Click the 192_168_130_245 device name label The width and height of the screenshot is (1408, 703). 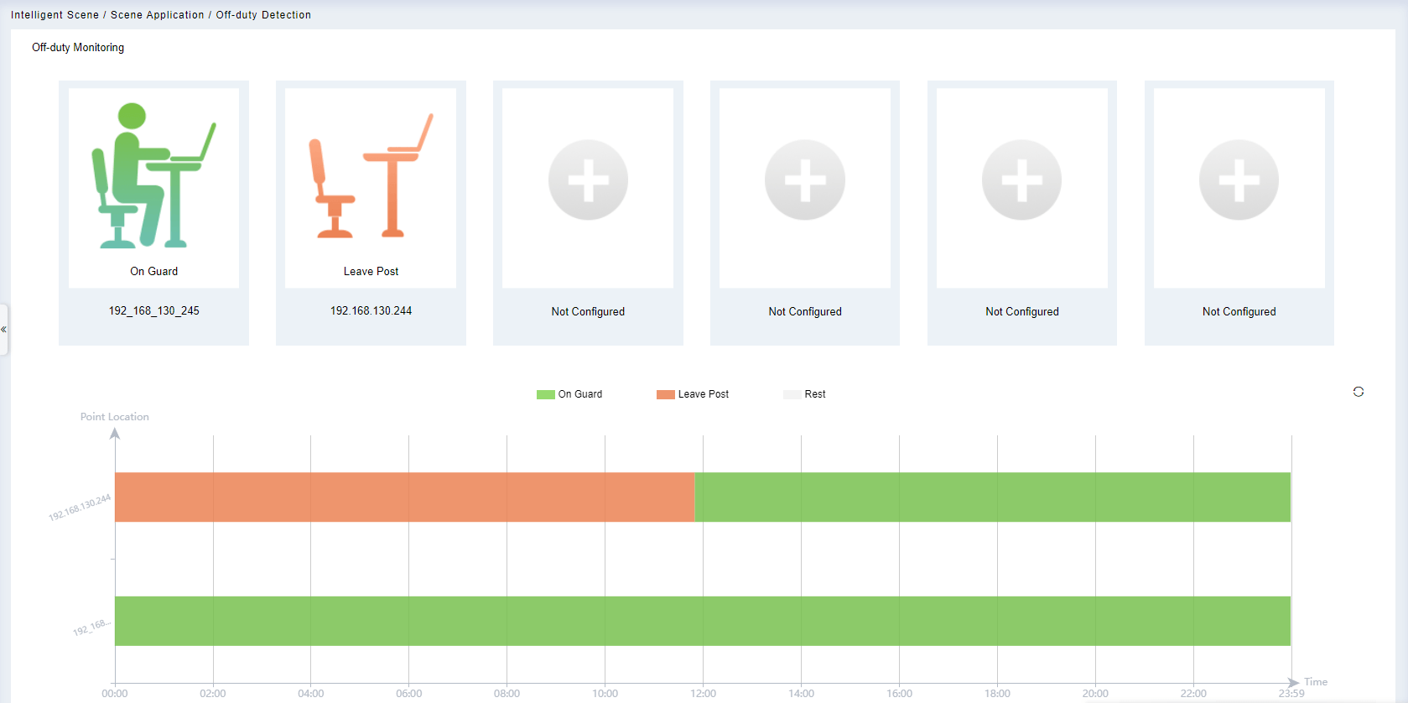pyautogui.click(x=153, y=311)
